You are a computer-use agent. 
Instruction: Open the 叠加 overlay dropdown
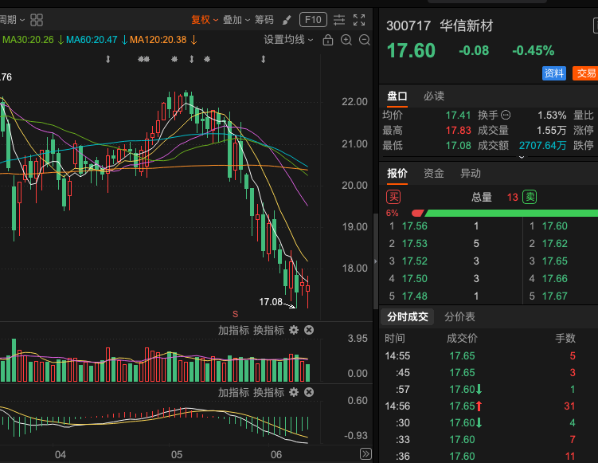point(236,20)
